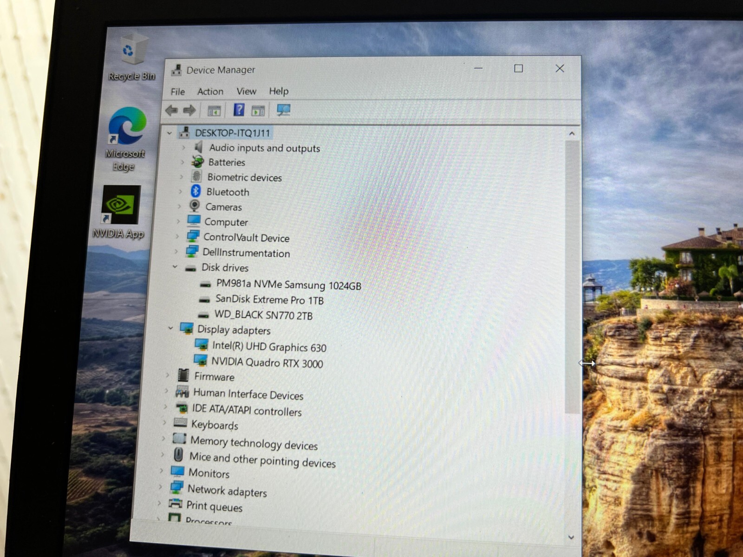
Task: Select the Human Interface Devices label
Action: [x=248, y=394]
